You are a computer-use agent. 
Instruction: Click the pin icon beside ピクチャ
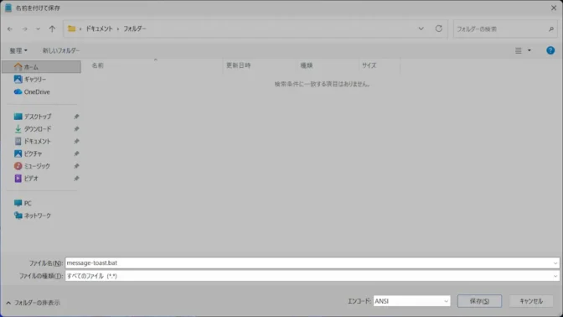(76, 153)
